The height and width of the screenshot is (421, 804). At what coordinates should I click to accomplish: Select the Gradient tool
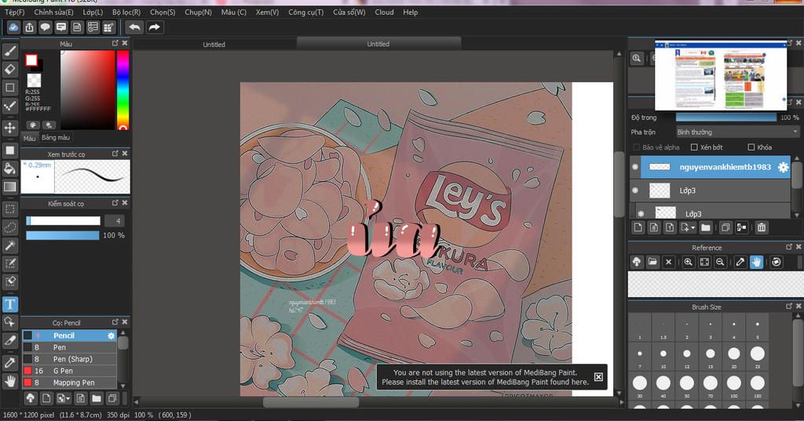pyautogui.click(x=10, y=187)
